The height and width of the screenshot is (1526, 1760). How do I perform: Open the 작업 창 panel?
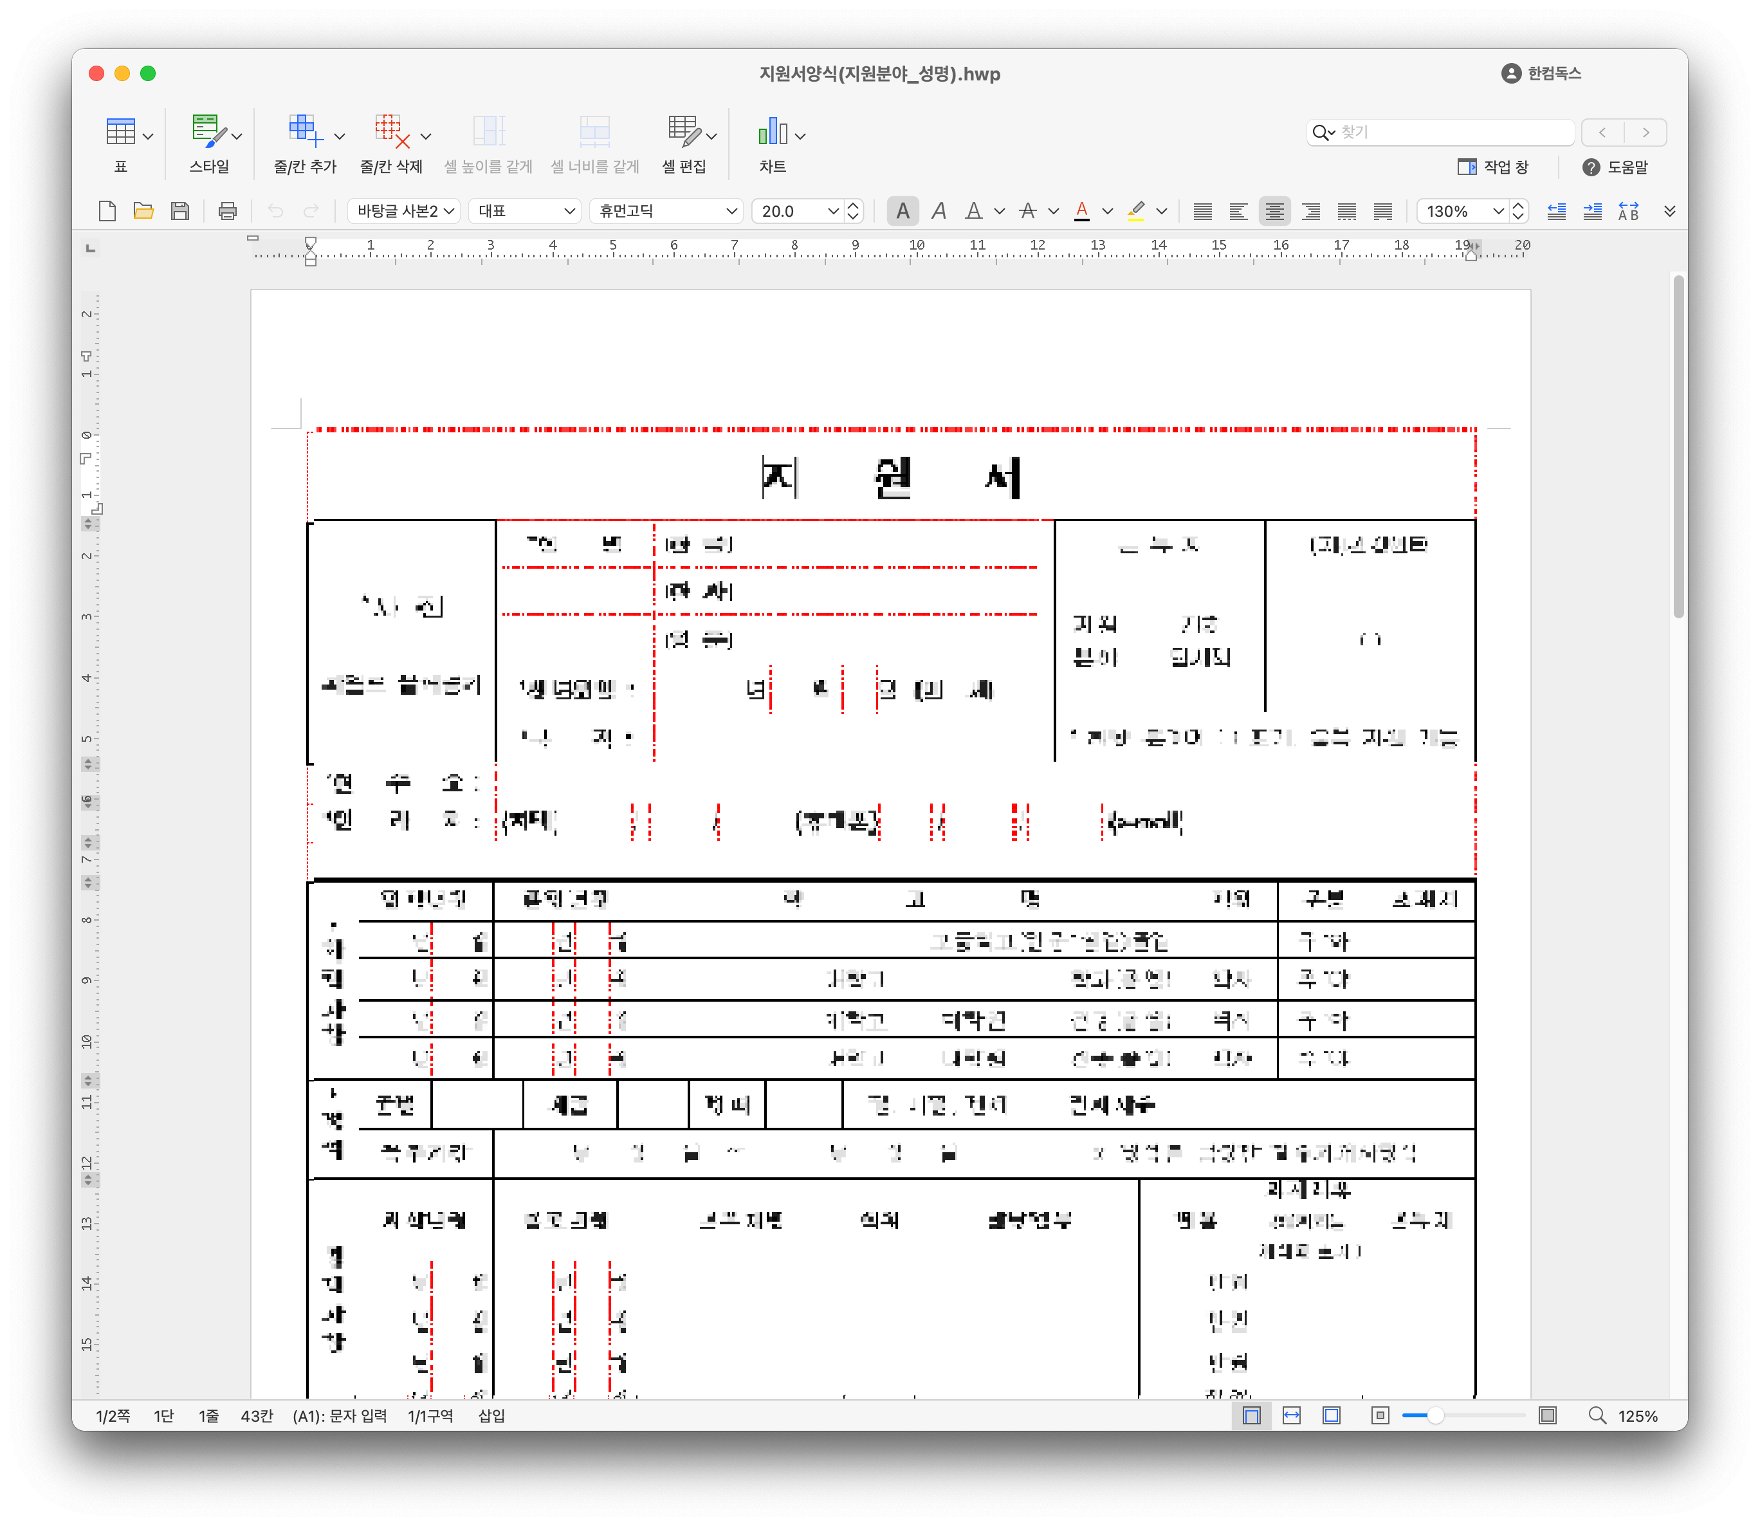pyautogui.click(x=1492, y=167)
